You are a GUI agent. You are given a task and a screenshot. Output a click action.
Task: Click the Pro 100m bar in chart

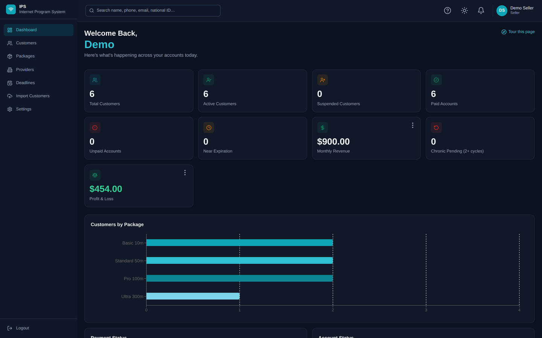click(239, 278)
